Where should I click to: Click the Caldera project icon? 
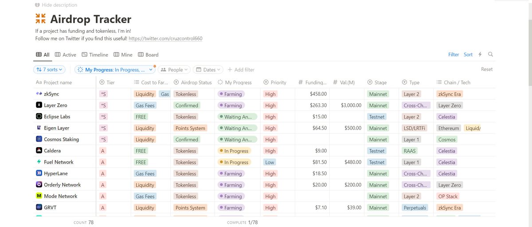[39, 151]
